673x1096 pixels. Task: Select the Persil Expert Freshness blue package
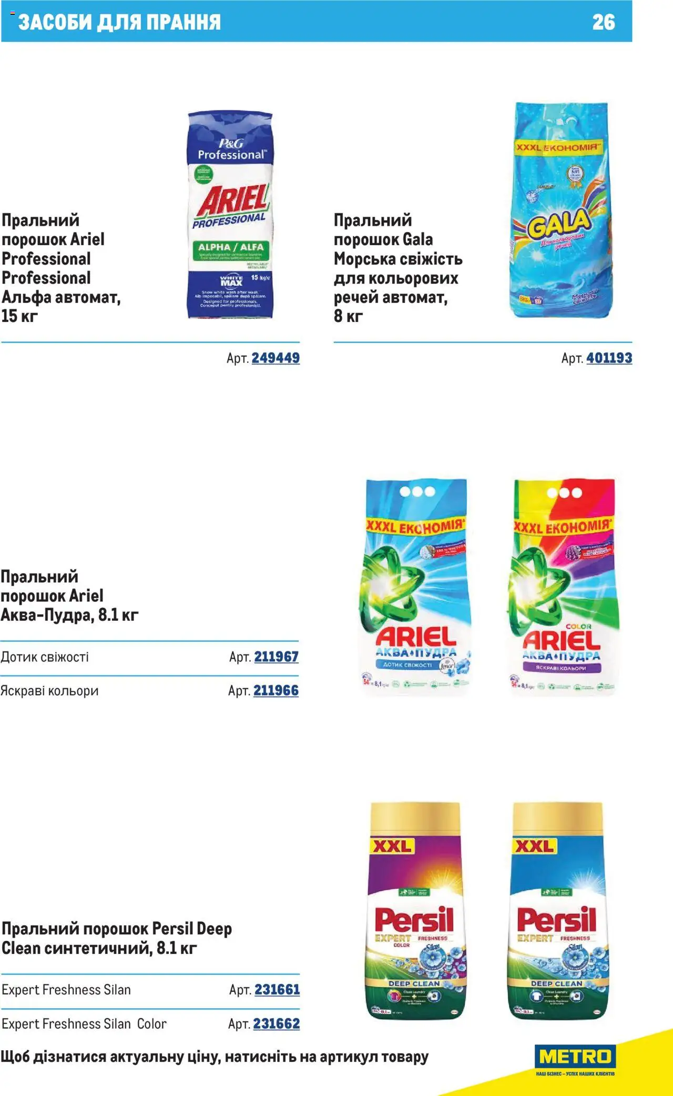[558, 911]
